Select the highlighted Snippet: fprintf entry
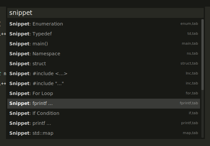The width and height of the screenshot is (210, 146). [x=31, y=103]
